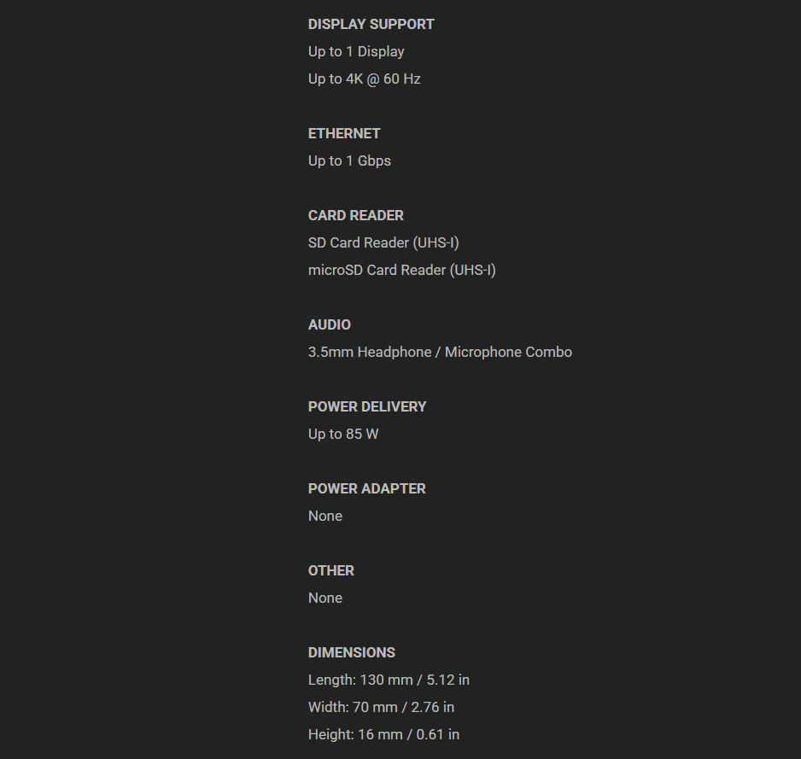Screen dimensions: 801x759
Task: Click "None" under POWER ADAPTER
Action: (325, 516)
